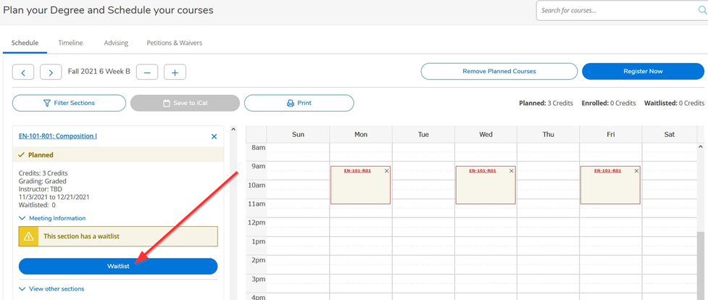Expand Meeting Information section
The width and height of the screenshot is (708, 300).
click(x=52, y=218)
